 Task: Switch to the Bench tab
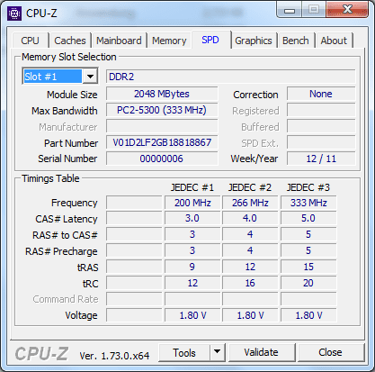pos(296,41)
